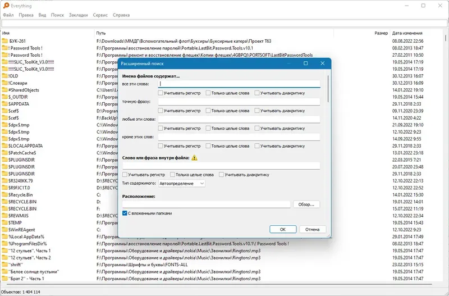This screenshot has height=296, width=449.
Task: Click the 'кроме этих слов' input field
Action: [239, 137]
